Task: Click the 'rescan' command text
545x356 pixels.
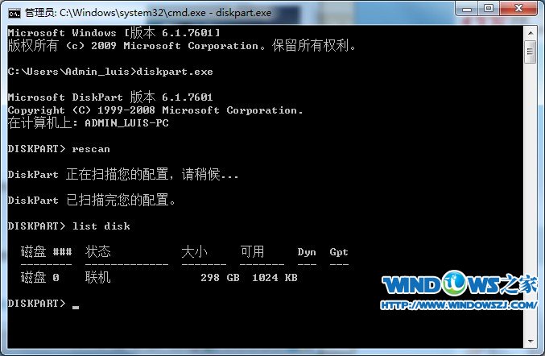Action: (91, 149)
